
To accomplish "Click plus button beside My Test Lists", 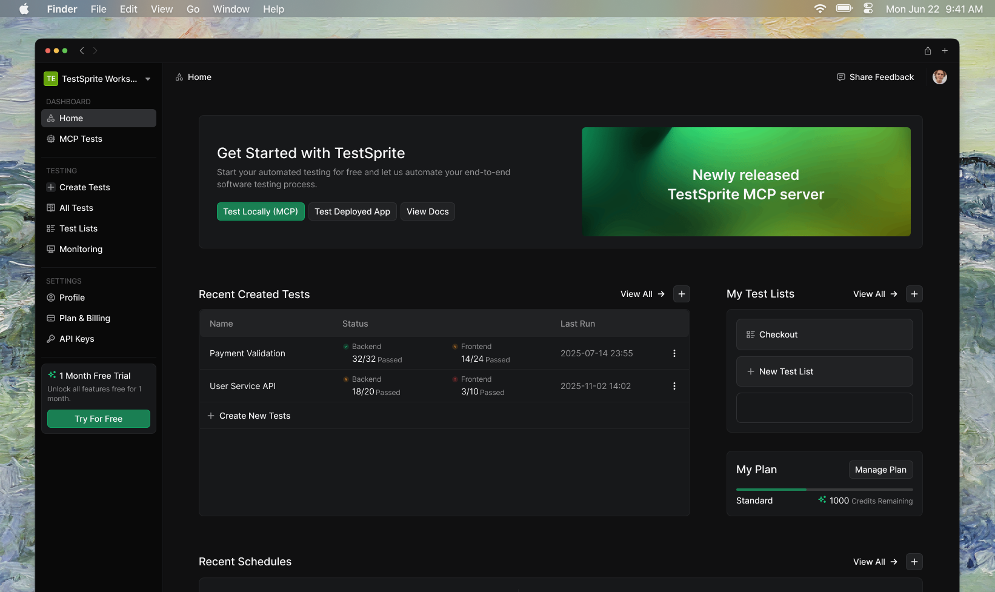I will (x=914, y=294).
